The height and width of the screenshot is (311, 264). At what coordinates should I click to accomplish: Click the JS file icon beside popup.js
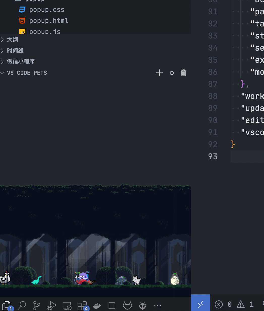pyautogui.click(x=22, y=31)
